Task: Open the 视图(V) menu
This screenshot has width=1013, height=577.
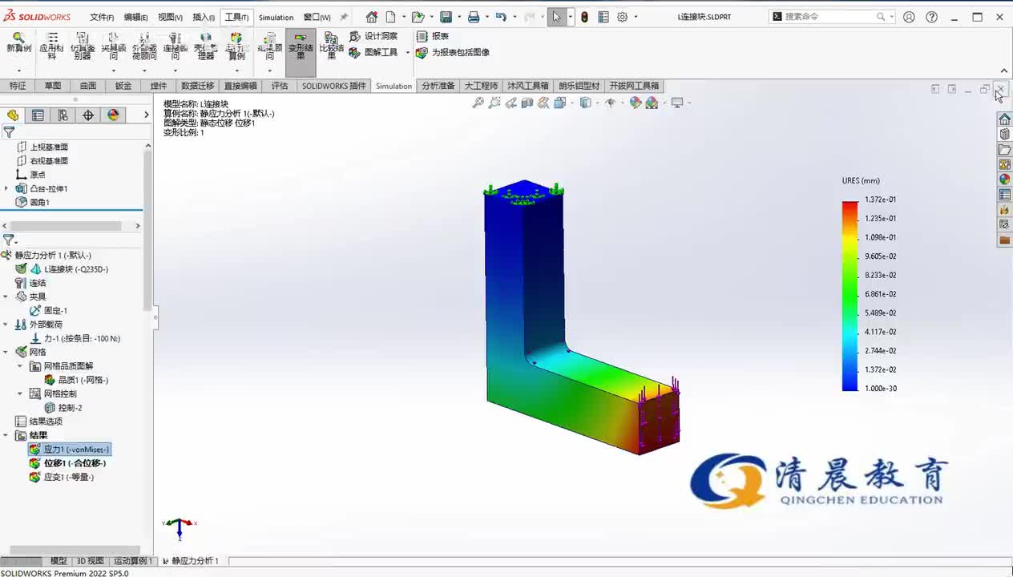Action: [170, 17]
